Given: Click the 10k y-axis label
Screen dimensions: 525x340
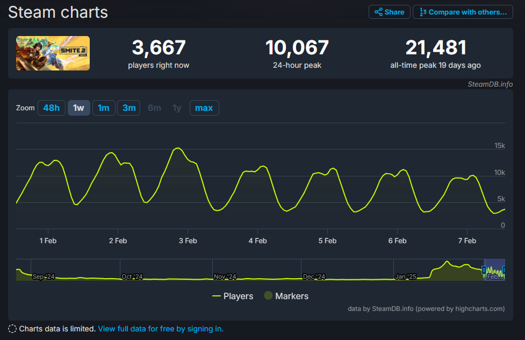Looking at the screenshot, I should point(500,172).
